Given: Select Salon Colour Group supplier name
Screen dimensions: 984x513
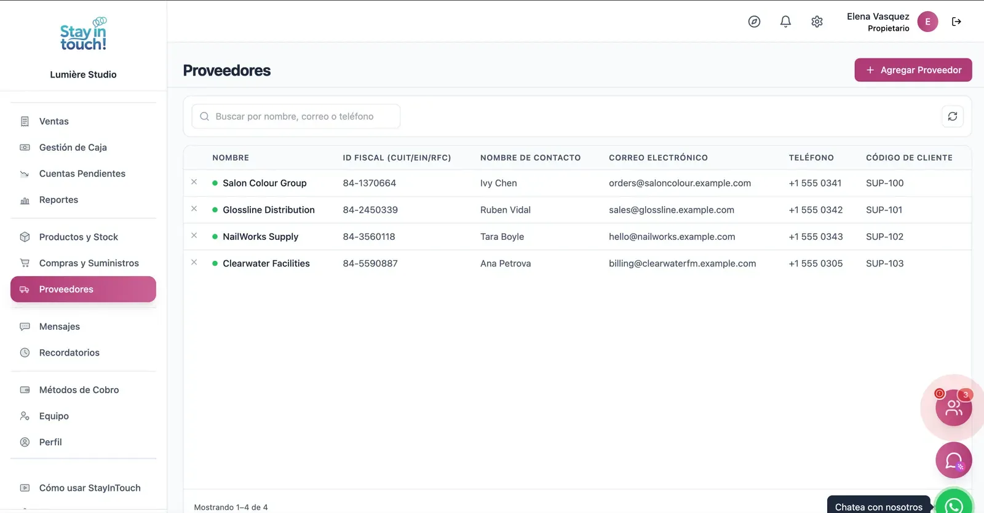Looking at the screenshot, I should coord(264,183).
